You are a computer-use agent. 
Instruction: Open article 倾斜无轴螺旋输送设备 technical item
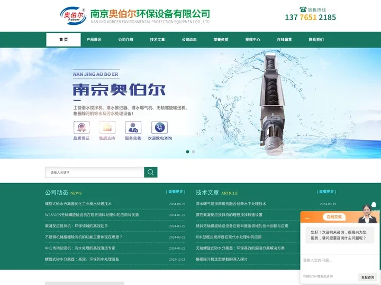[242, 226]
